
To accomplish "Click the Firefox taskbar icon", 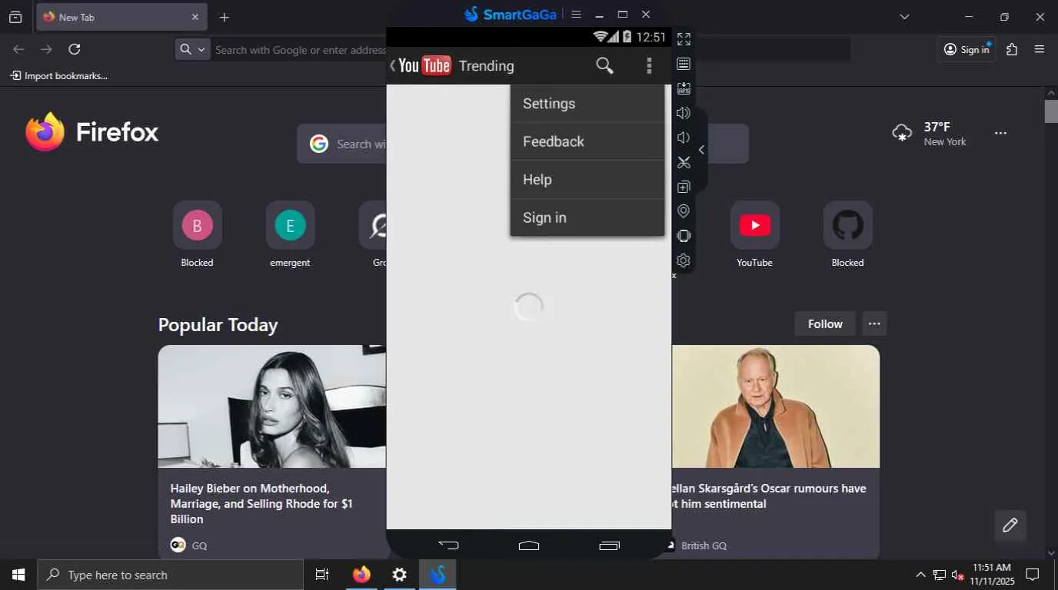I will tap(361, 575).
